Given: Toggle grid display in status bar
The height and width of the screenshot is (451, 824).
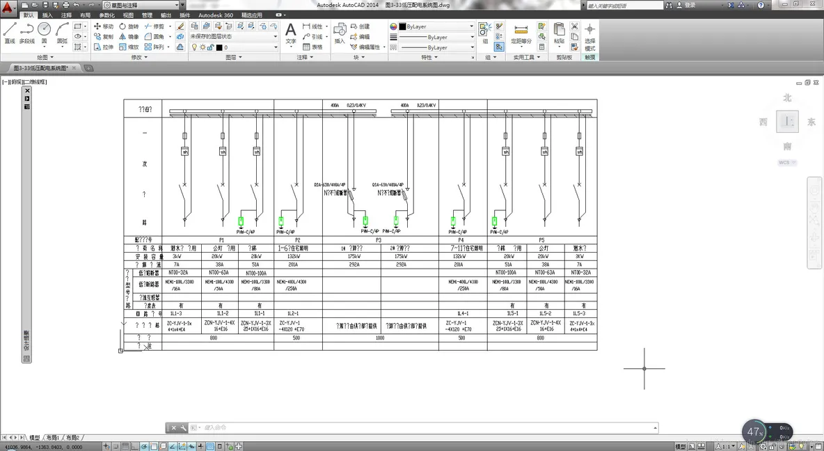Looking at the screenshot, I should pos(125,446).
